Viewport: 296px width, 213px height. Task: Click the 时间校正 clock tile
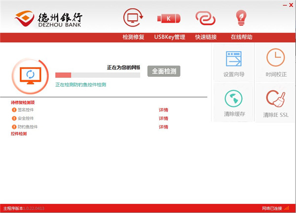click(276, 63)
